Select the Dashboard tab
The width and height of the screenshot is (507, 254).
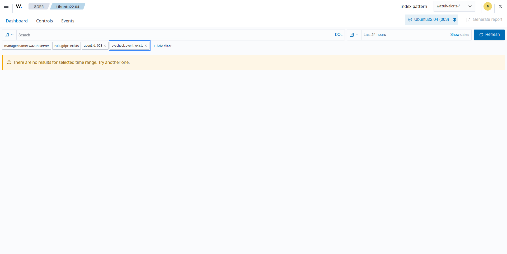(x=17, y=21)
